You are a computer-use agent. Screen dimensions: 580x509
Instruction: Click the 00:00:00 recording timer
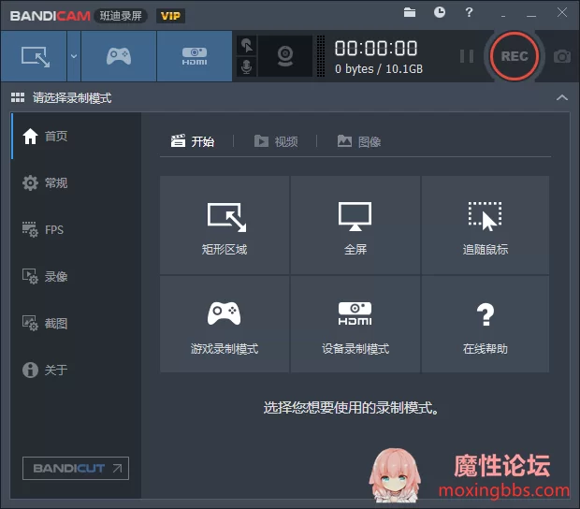[376, 49]
